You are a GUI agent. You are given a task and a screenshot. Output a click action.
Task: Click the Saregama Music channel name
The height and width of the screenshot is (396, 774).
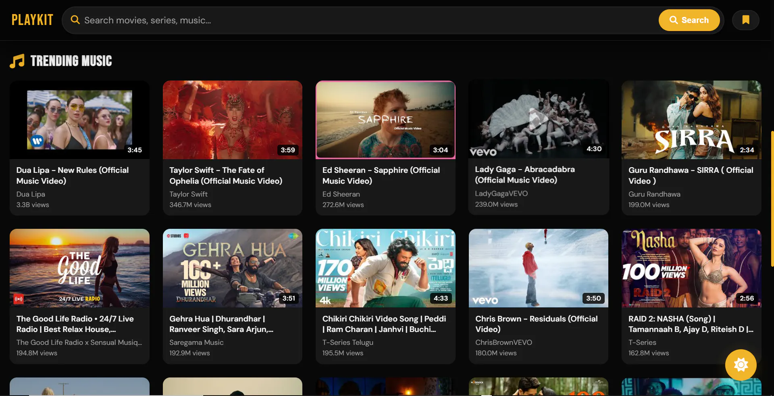point(196,342)
